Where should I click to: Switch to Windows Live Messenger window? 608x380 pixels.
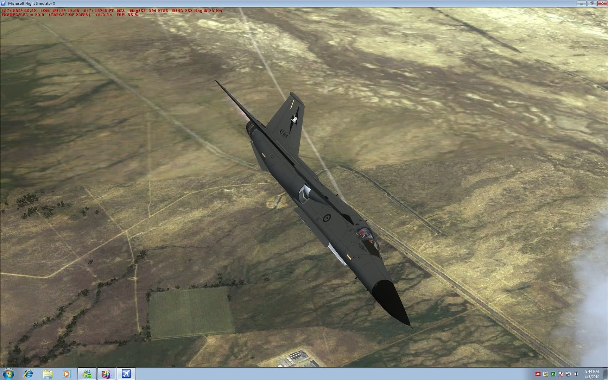point(87,374)
